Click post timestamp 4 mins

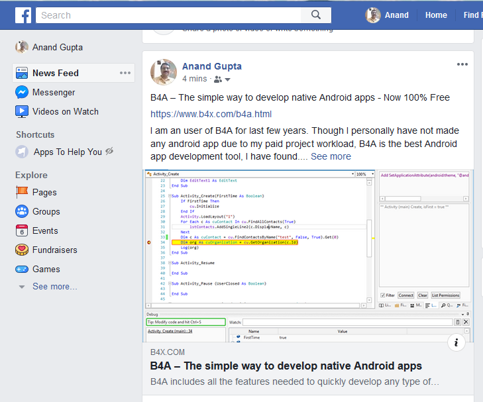click(194, 79)
